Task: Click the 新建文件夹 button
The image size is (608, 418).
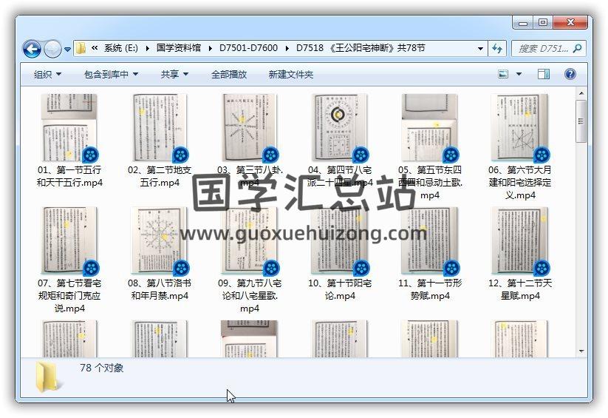Action: (291, 74)
